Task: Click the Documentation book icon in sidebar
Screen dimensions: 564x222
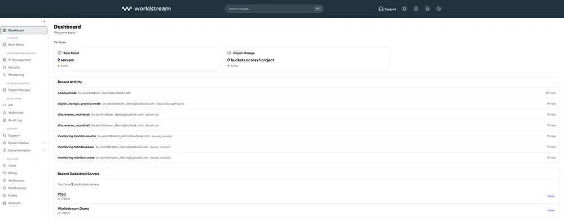Action: click(5, 150)
